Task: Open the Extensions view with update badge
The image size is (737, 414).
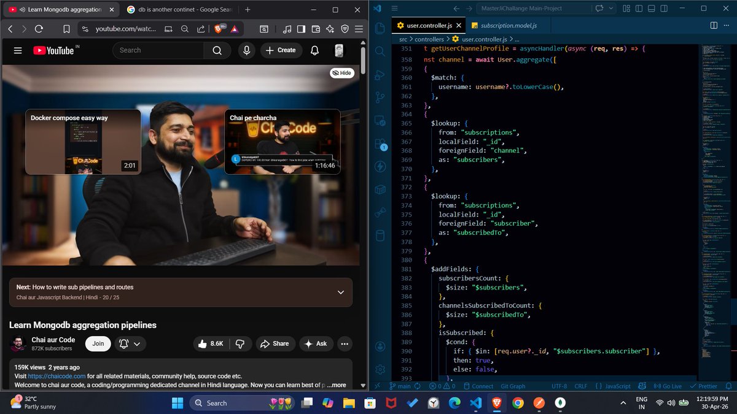Action: (x=380, y=144)
